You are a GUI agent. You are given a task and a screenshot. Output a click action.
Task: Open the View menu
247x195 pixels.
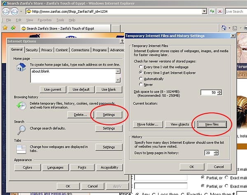click(30, 20)
